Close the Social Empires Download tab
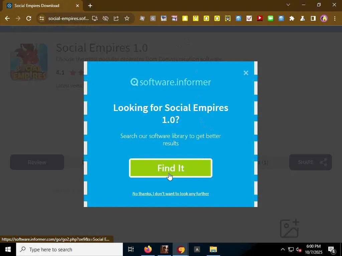The height and width of the screenshot is (256, 342). coord(77,6)
